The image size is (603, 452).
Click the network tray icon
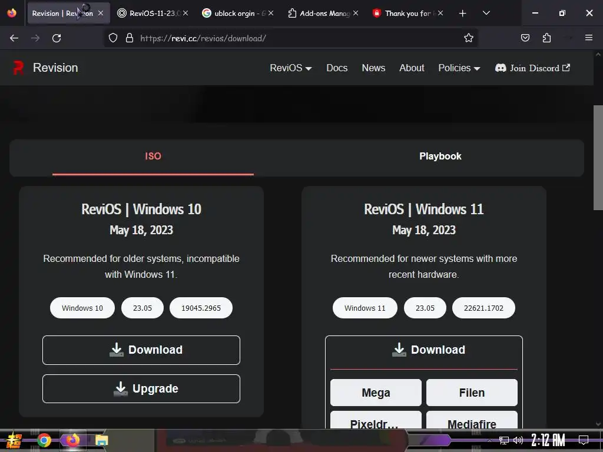tap(503, 440)
